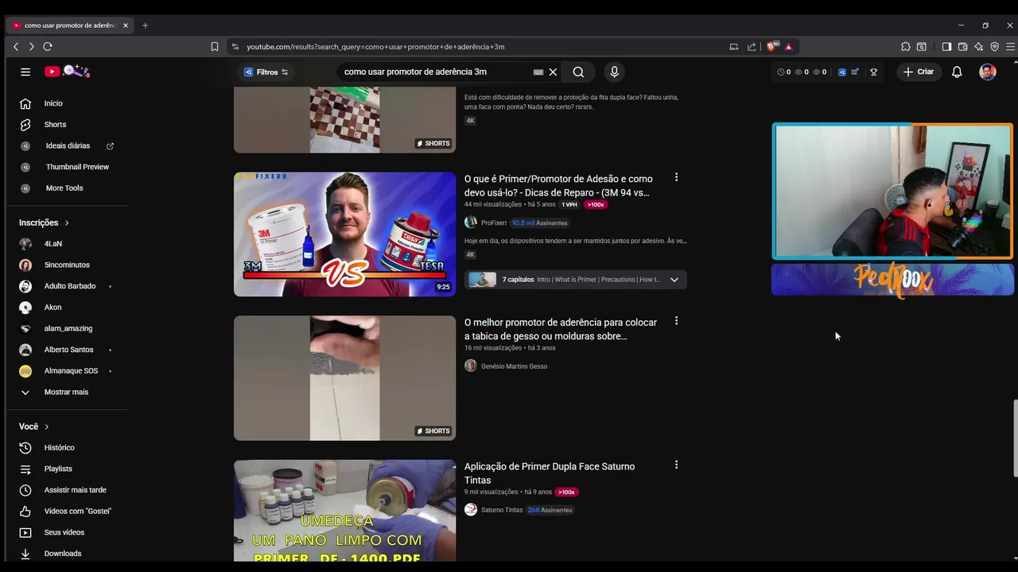The width and height of the screenshot is (1018, 572).
Task: Click the address bar URL
Action: click(375, 47)
